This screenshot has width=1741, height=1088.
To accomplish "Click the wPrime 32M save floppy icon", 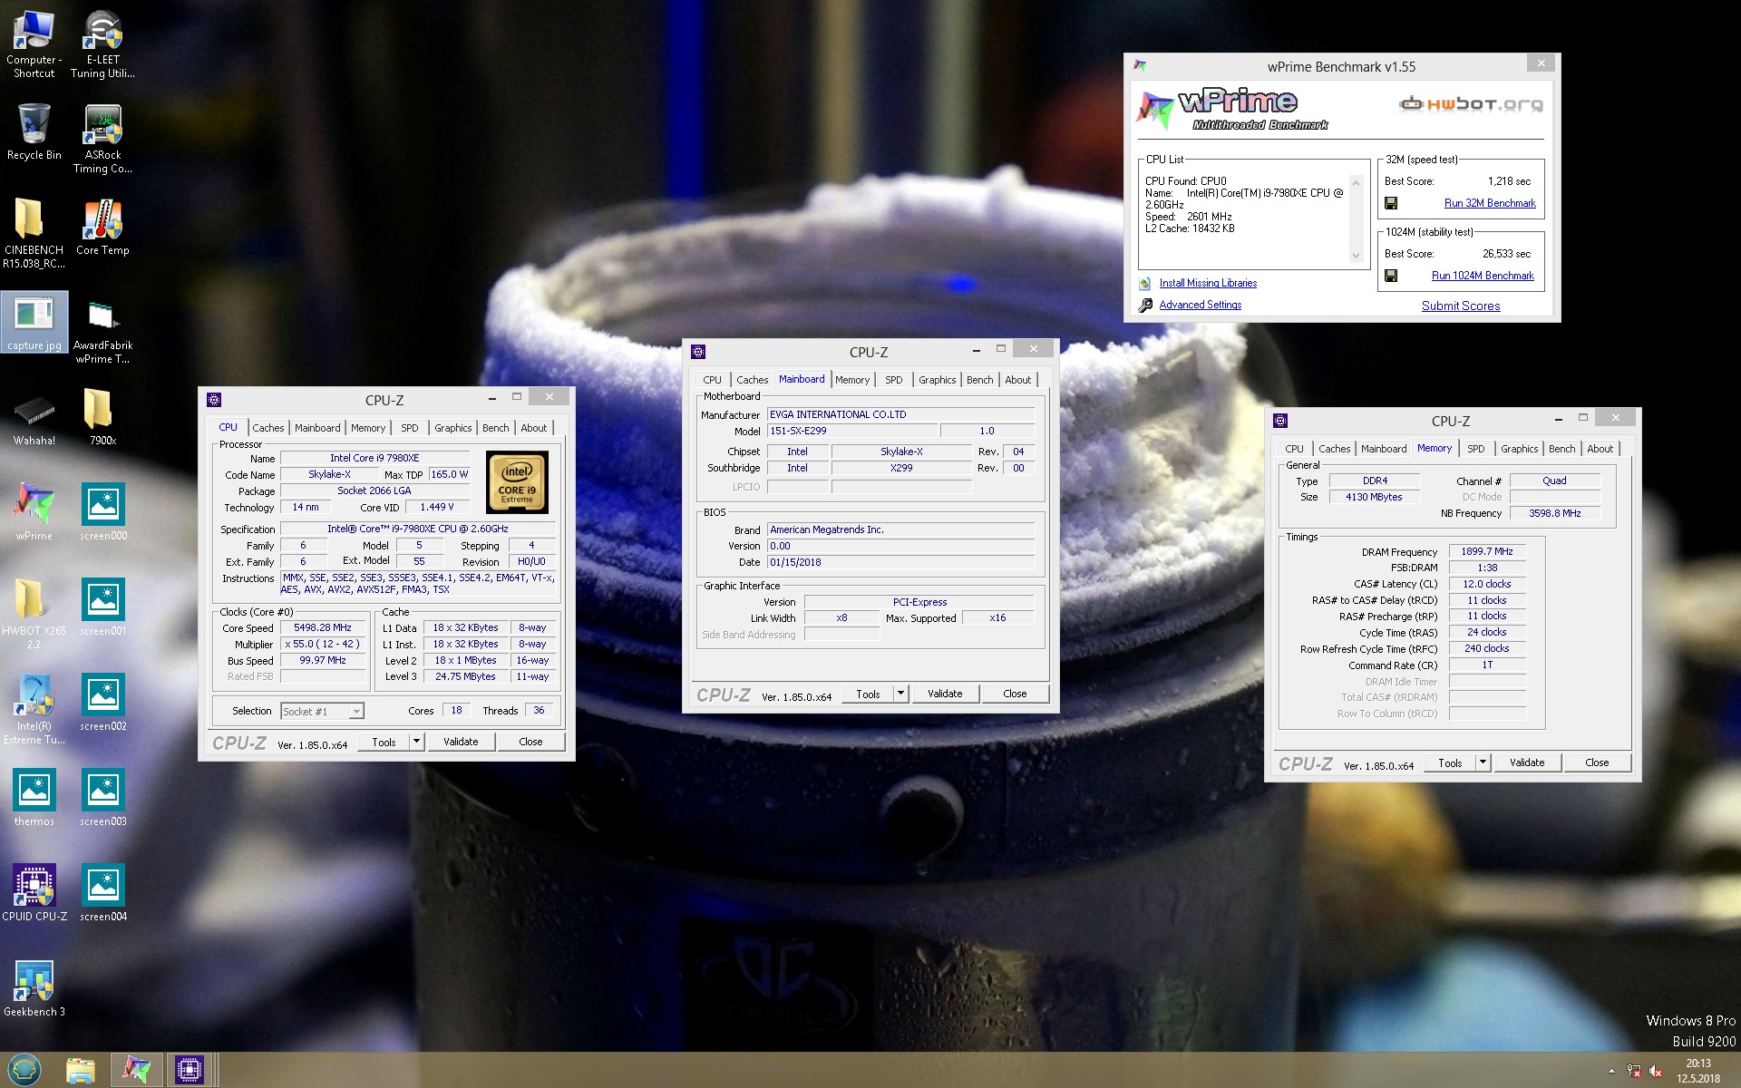I will click(x=1391, y=203).
